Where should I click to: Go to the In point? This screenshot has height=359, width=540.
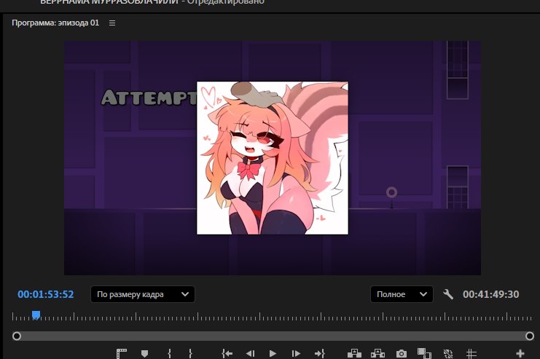[227, 353]
